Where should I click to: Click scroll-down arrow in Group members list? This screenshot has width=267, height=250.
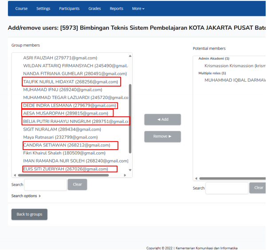130,170
